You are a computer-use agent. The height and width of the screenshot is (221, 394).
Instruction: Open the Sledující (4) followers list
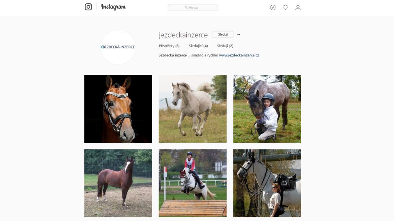tap(198, 46)
